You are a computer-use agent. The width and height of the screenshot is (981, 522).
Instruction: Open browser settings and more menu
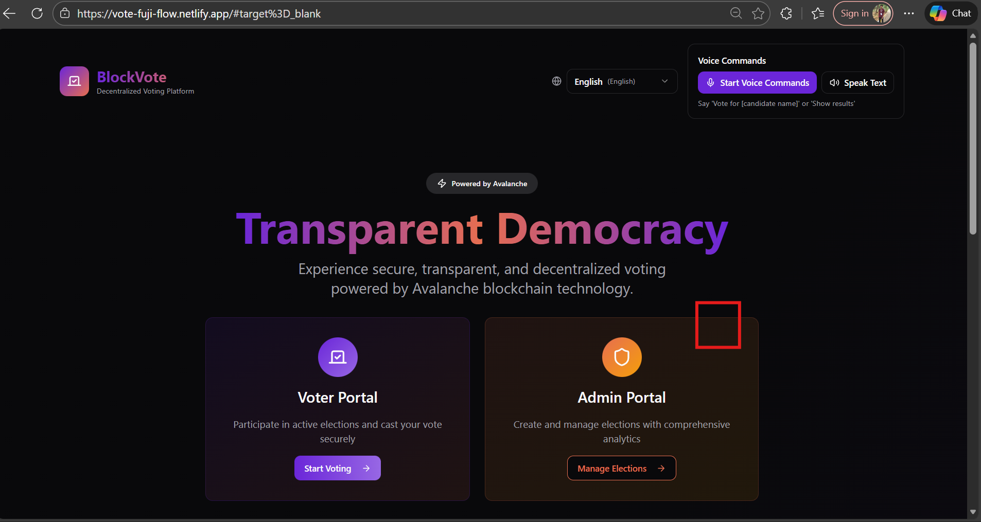click(909, 13)
